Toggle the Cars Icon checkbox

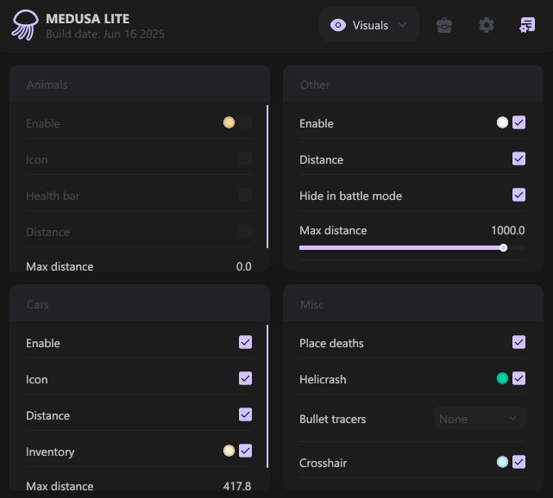click(246, 379)
